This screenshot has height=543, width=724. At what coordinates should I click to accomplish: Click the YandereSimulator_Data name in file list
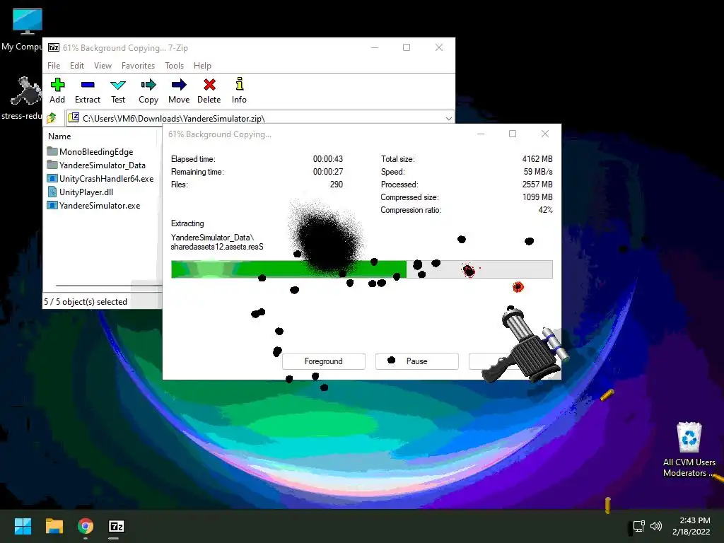click(x=102, y=165)
